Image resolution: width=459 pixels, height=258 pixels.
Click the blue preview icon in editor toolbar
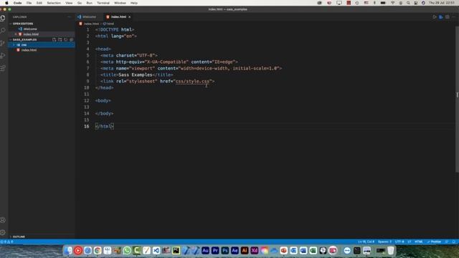tap(441, 17)
